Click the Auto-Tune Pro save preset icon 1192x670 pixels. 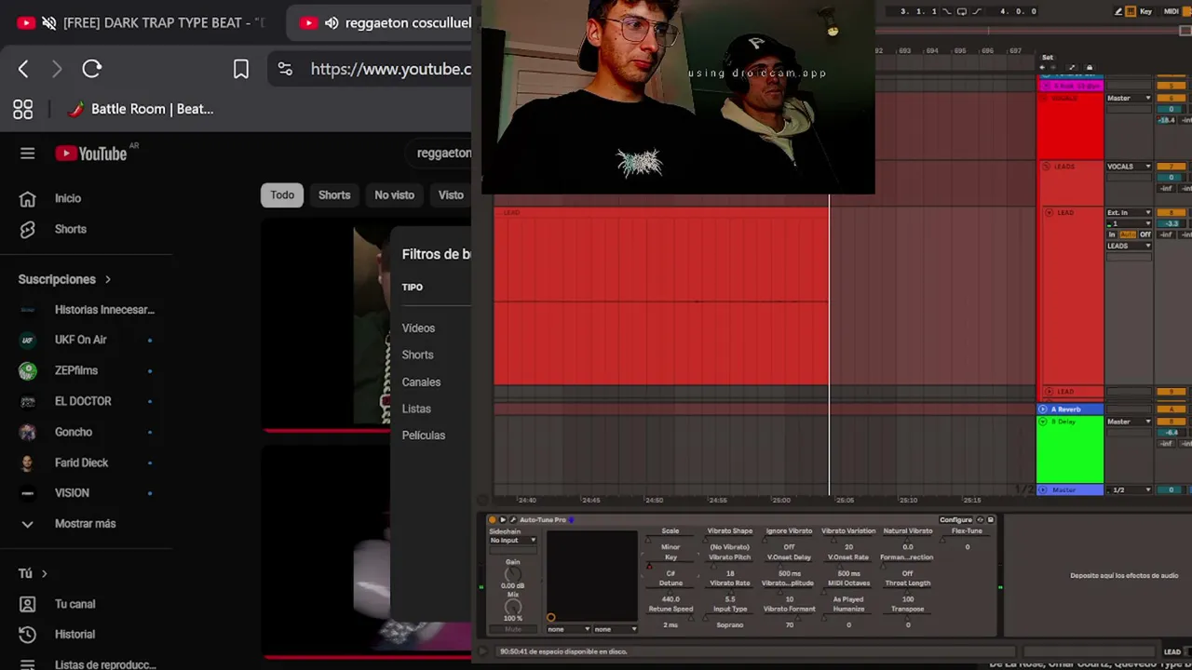coord(990,520)
